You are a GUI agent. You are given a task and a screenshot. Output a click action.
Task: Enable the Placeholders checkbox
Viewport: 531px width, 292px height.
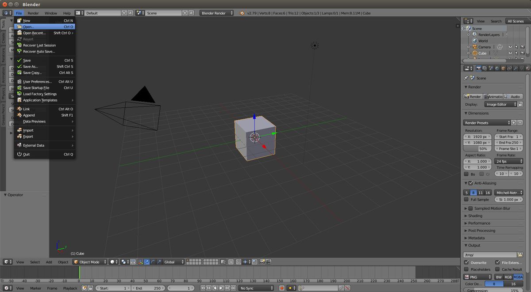466,269
